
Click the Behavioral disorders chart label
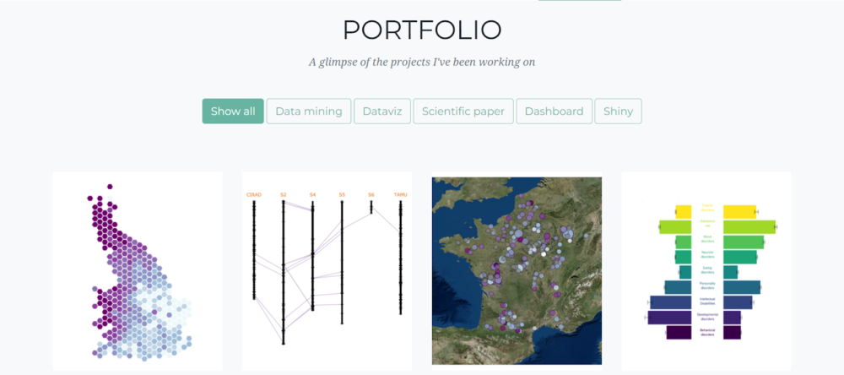(707, 333)
